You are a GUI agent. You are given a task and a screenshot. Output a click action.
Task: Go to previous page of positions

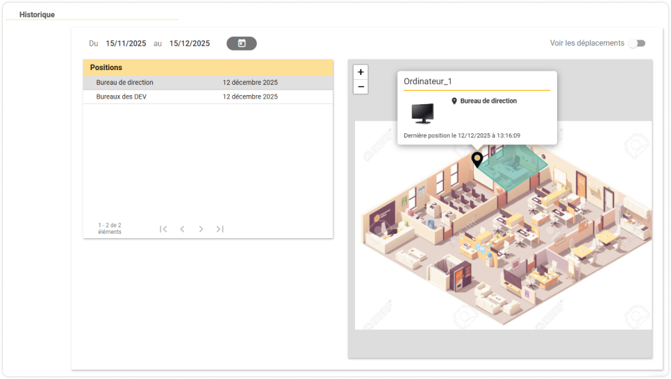182,229
